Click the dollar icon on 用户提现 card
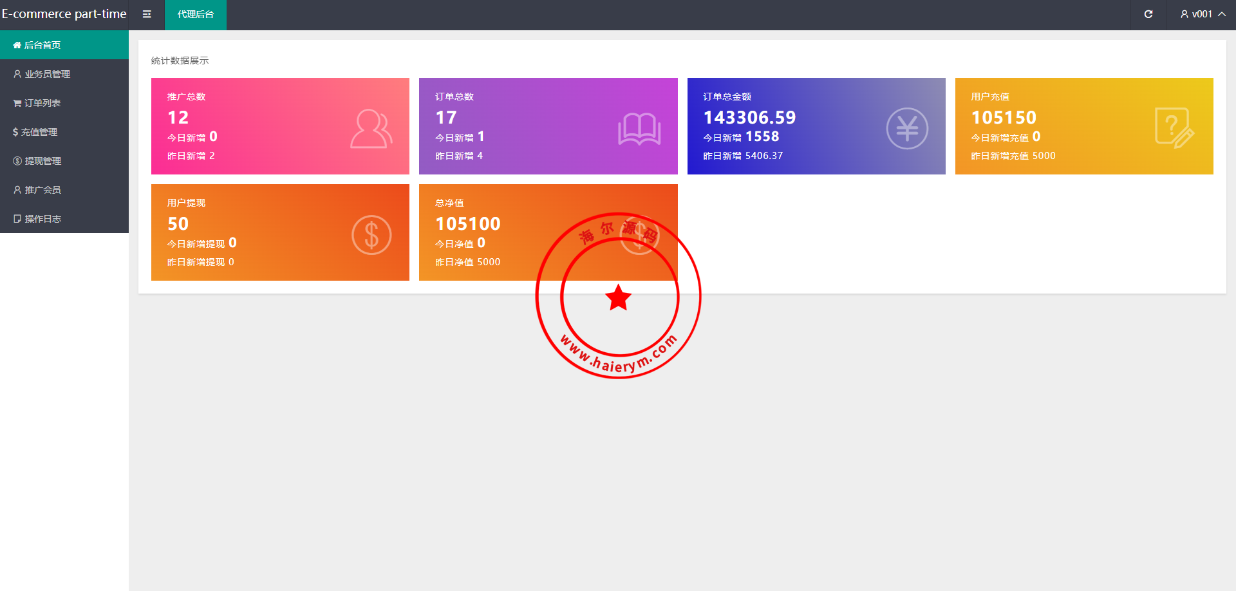Image resolution: width=1236 pixels, height=591 pixels. tap(371, 235)
